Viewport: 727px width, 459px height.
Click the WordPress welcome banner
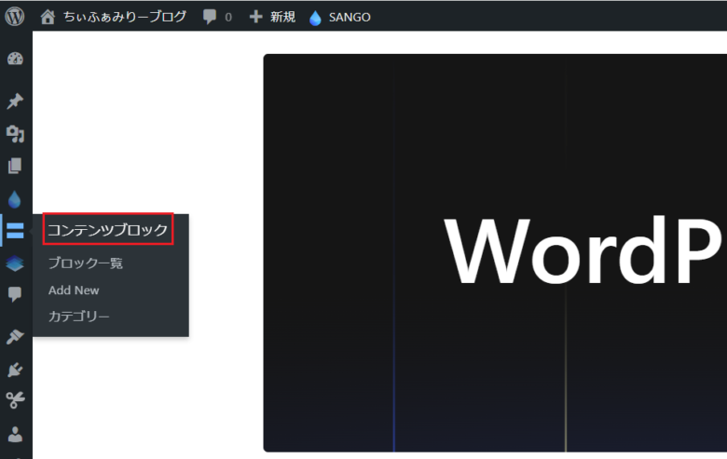(x=495, y=253)
